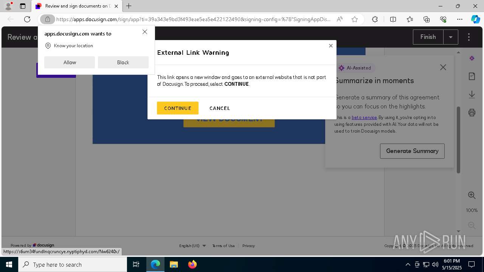Click the vertical scrollbar of the document
The height and width of the screenshot is (272, 484).
pyautogui.click(x=458, y=140)
